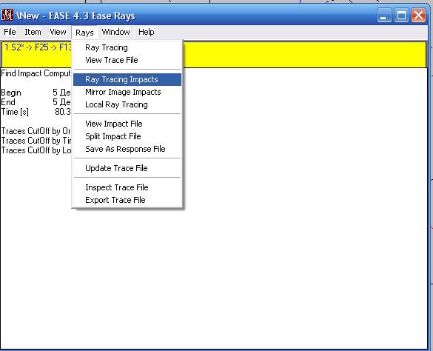
Task: Open View Impact File option
Action: [x=127, y=124]
